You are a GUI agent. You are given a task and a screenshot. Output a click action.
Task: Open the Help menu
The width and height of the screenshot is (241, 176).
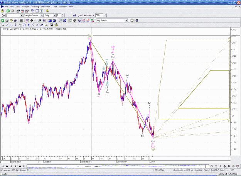71,7
